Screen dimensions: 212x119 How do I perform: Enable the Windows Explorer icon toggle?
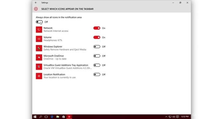(x=97, y=47)
